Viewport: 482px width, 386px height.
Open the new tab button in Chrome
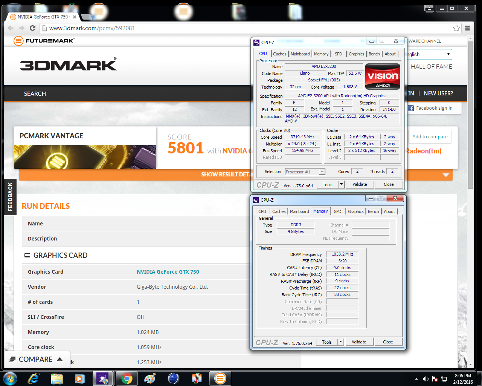(86, 17)
